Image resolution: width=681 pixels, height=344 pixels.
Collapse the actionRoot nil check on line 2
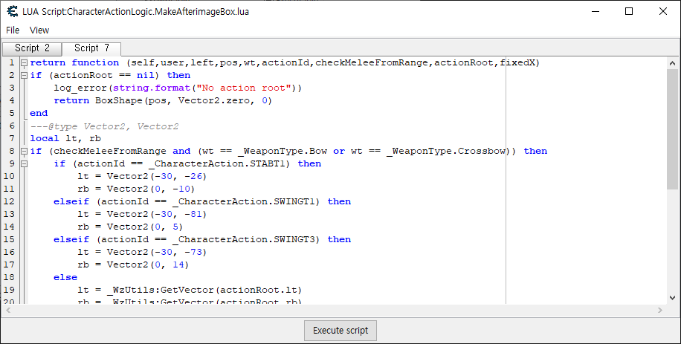pos(24,76)
